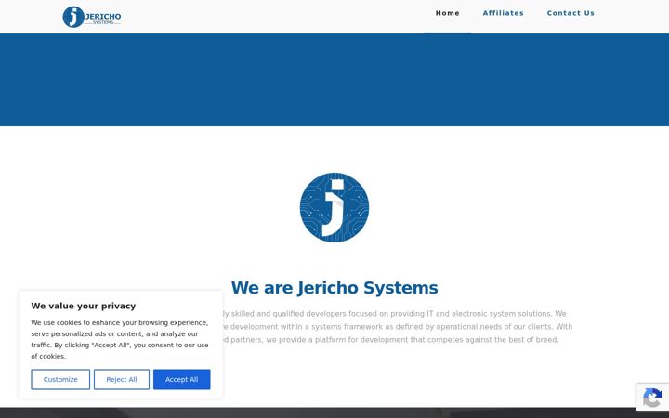Open the Jericho Systems header logo
Viewport: 669px width, 418px height.
[92, 17]
